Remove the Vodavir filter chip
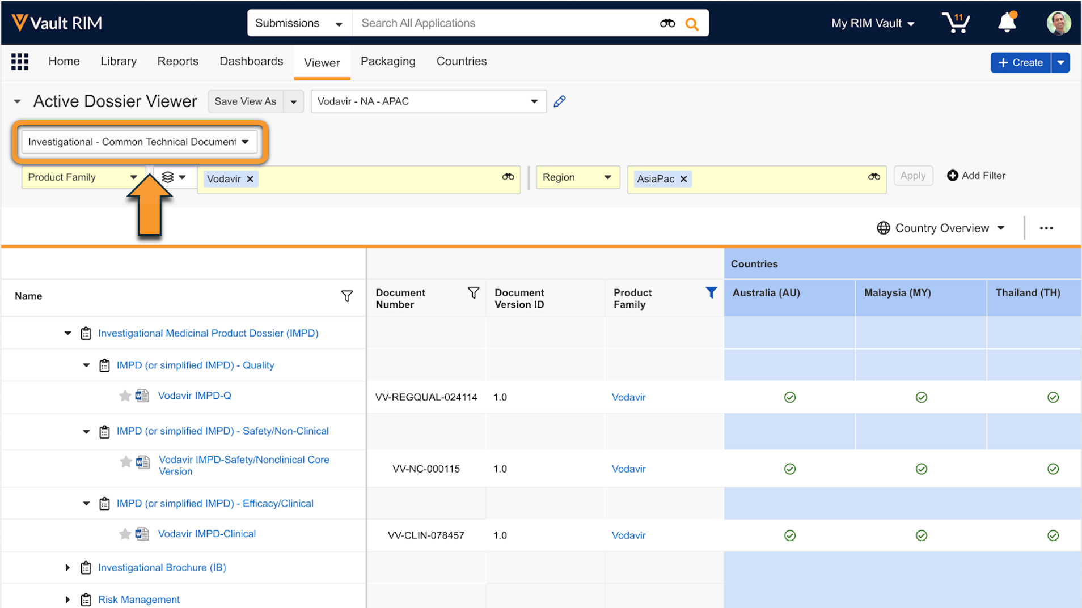The height and width of the screenshot is (608, 1082). pos(250,179)
